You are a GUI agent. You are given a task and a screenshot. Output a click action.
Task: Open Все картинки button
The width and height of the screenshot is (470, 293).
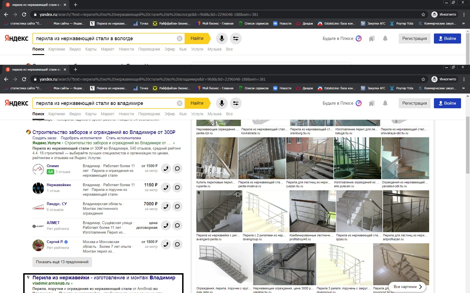[x=407, y=287]
